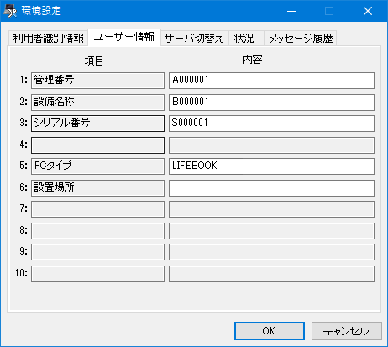This screenshot has height=347, width=388.
Task: Switch to the 利用者識別情報 tab
Action: [x=48, y=38]
